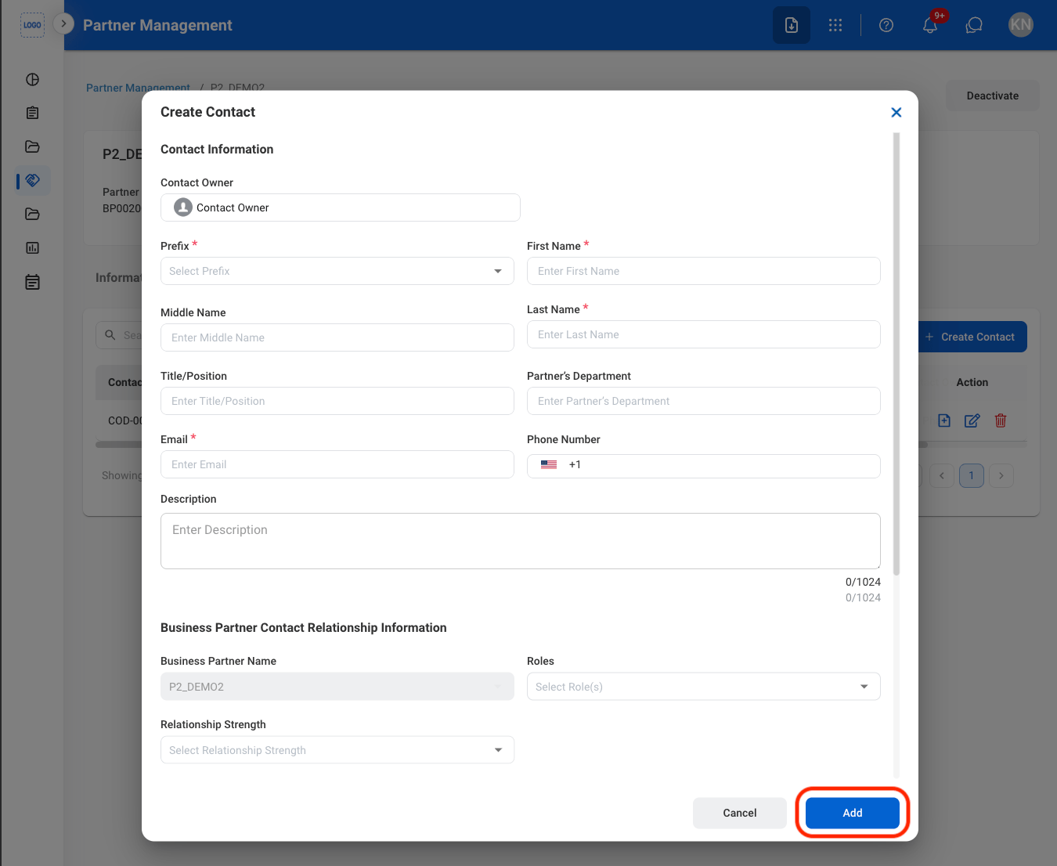Click the Contact Owner avatar icon

(183, 207)
